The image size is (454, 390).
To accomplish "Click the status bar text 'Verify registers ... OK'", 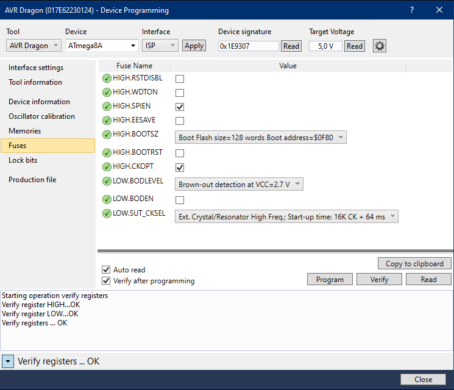I will [59, 361].
